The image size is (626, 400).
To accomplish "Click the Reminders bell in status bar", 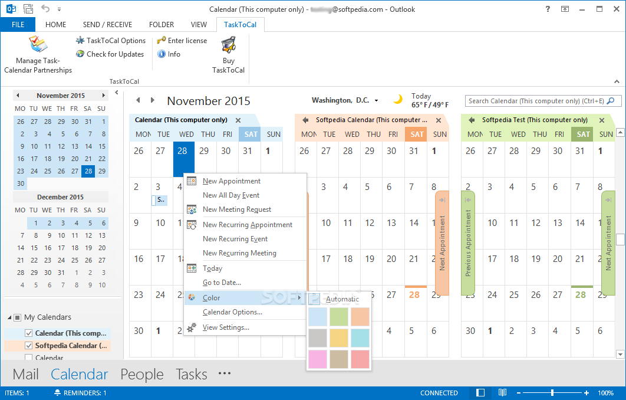I will [57, 393].
